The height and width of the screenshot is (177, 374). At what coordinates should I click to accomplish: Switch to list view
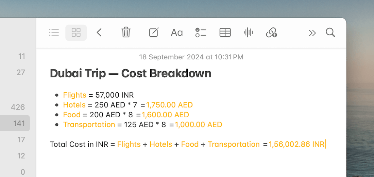click(x=54, y=33)
